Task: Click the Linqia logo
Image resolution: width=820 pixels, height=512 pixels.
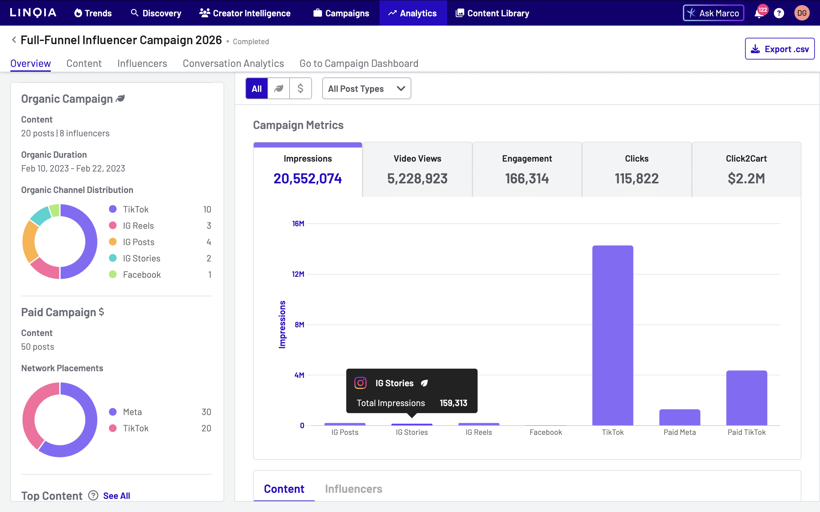Action: [33, 13]
